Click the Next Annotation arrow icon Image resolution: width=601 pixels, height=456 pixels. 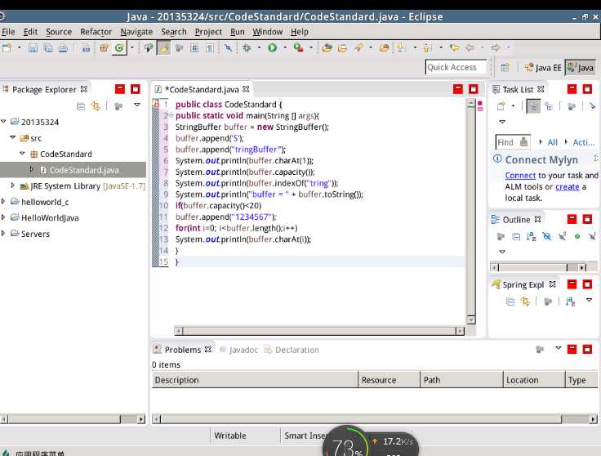[401, 48]
